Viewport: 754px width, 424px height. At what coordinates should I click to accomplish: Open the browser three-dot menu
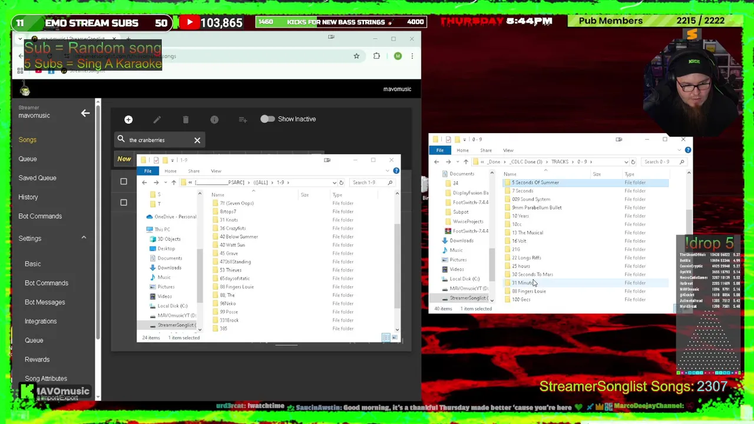[x=412, y=56]
